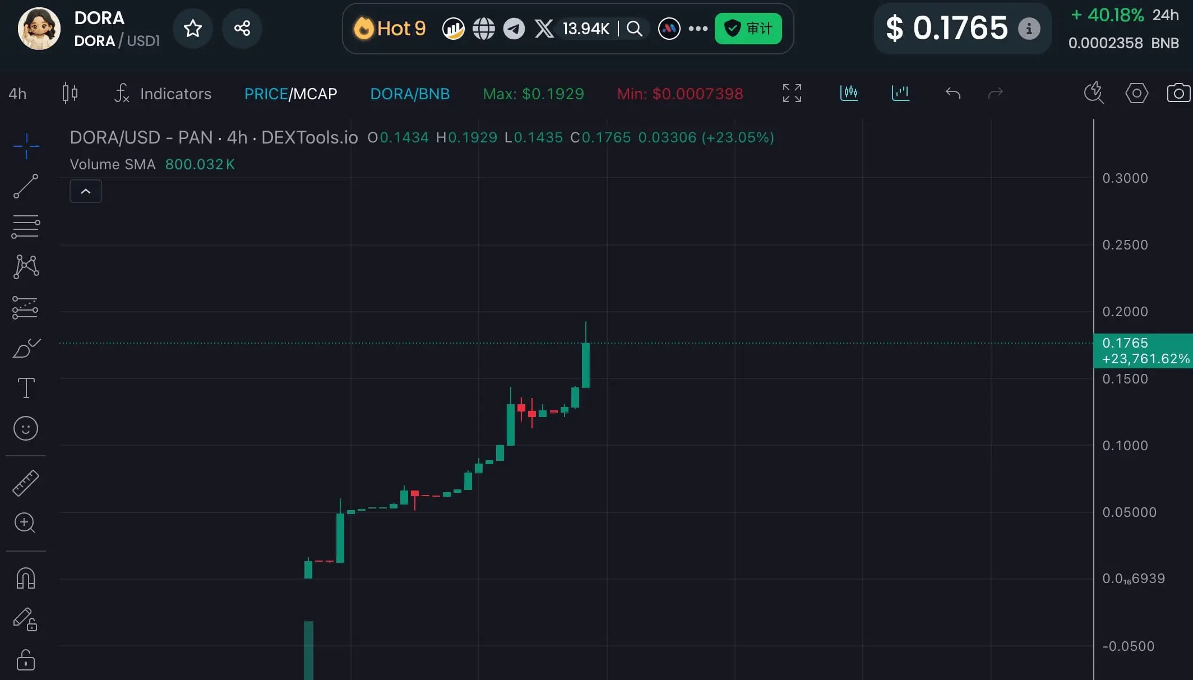Click the 0.0002358 BNB price text

coord(1123,43)
